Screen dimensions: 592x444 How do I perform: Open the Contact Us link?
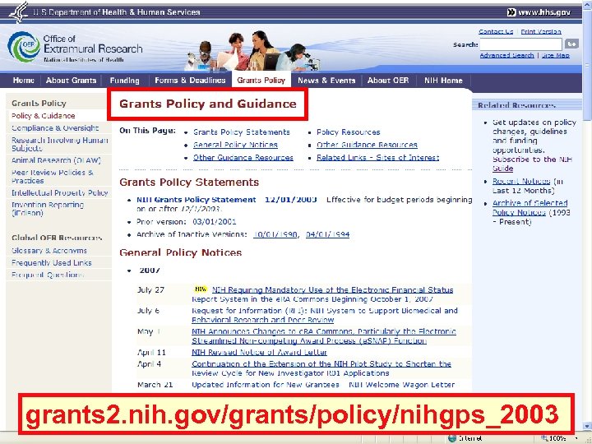[496, 32]
